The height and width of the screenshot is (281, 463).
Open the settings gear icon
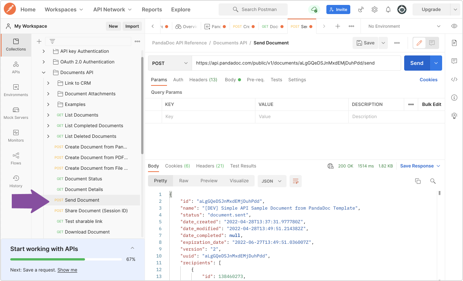click(x=375, y=9)
